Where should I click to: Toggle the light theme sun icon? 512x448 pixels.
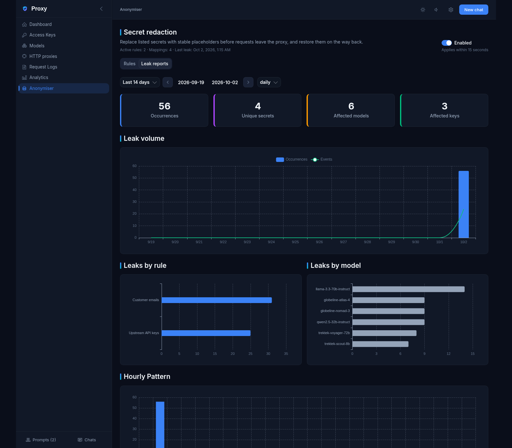[423, 10]
